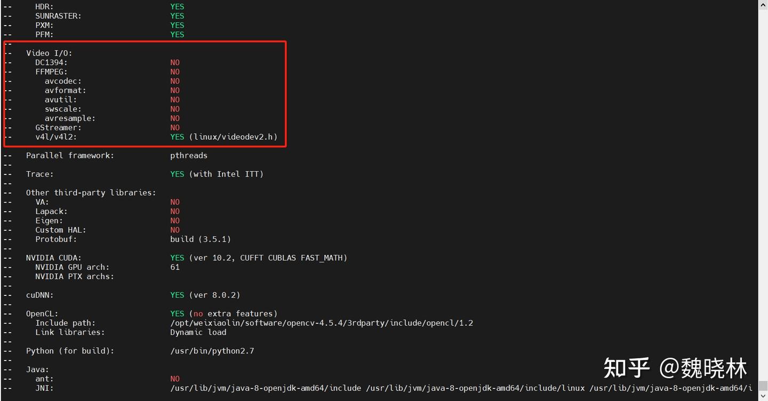Click the YES value for v4l/v4l2
The width and height of the screenshot is (768, 401).
pyautogui.click(x=177, y=137)
